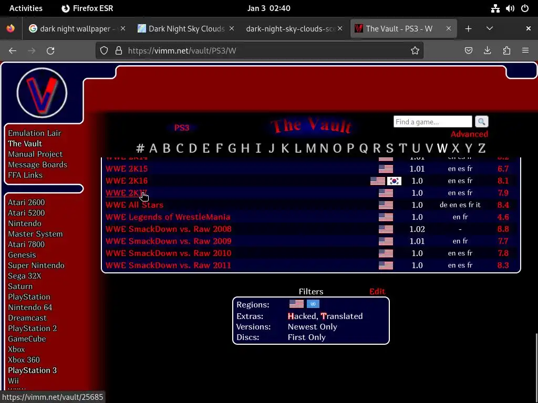Open the system network icon
The width and height of the screenshot is (538, 403).
pos(495,8)
